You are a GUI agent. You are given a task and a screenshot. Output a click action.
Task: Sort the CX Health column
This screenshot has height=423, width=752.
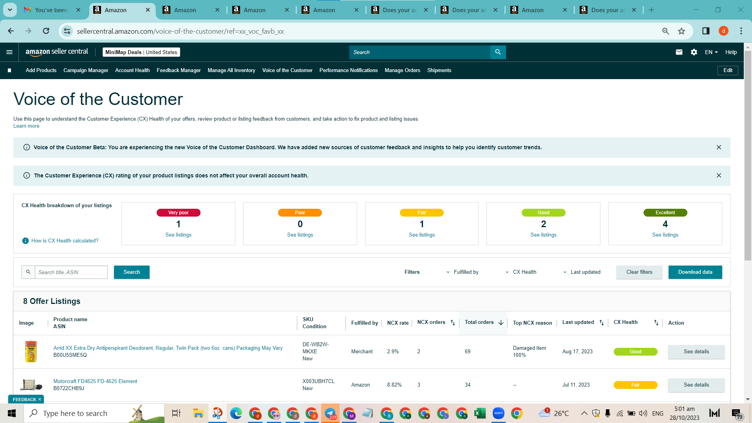coord(656,323)
